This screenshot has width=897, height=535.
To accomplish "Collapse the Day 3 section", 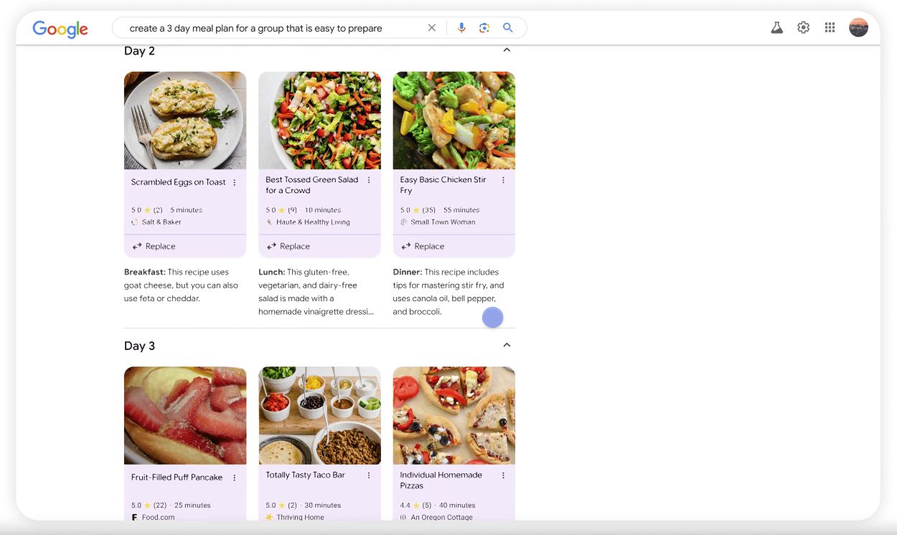I will click(x=507, y=344).
